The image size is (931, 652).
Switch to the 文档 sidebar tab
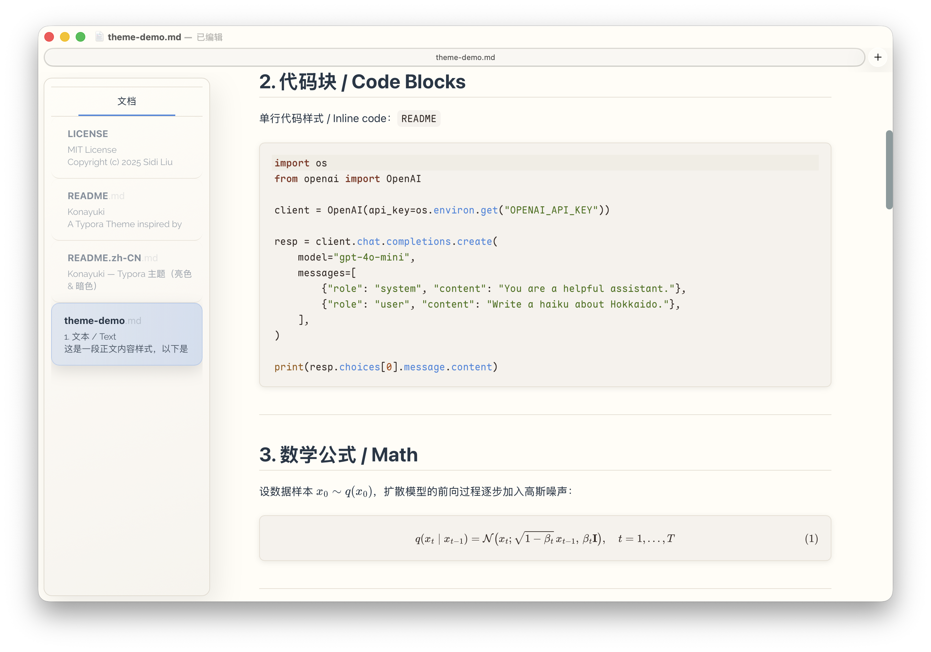127,101
